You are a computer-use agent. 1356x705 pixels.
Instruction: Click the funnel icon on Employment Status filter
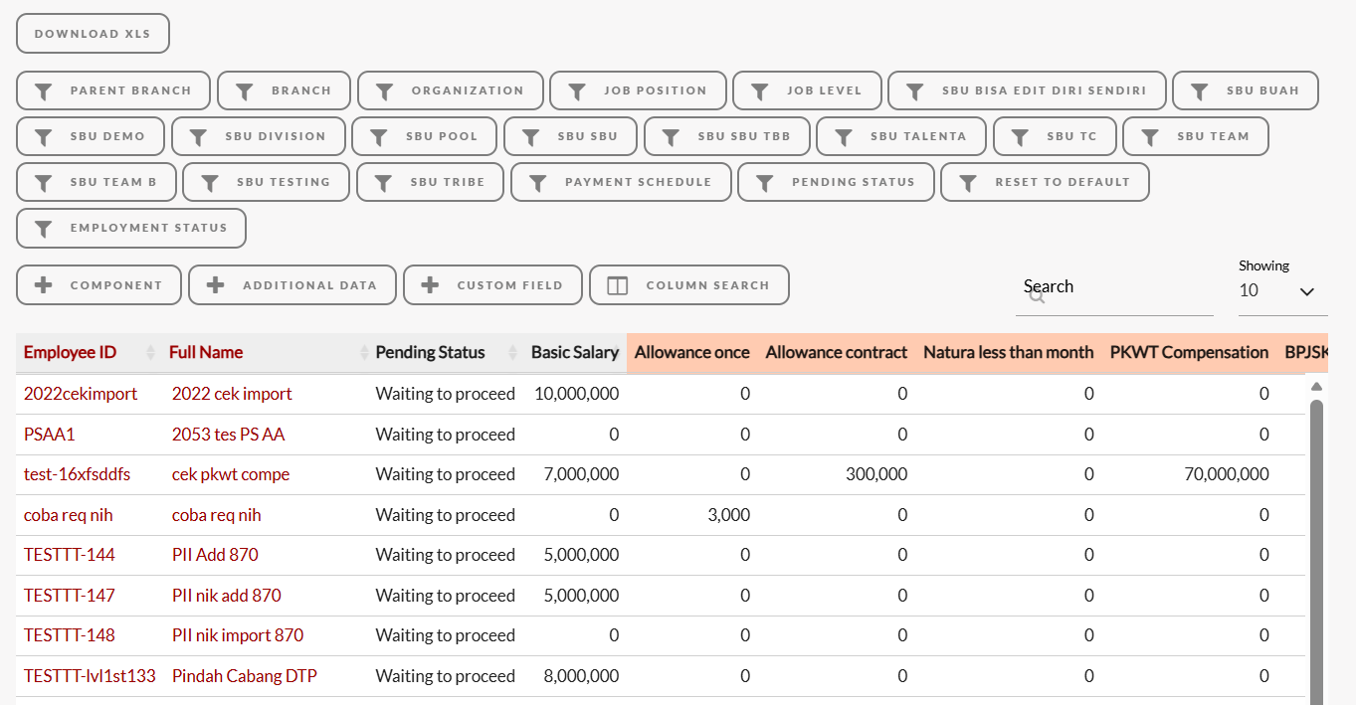tap(44, 228)
